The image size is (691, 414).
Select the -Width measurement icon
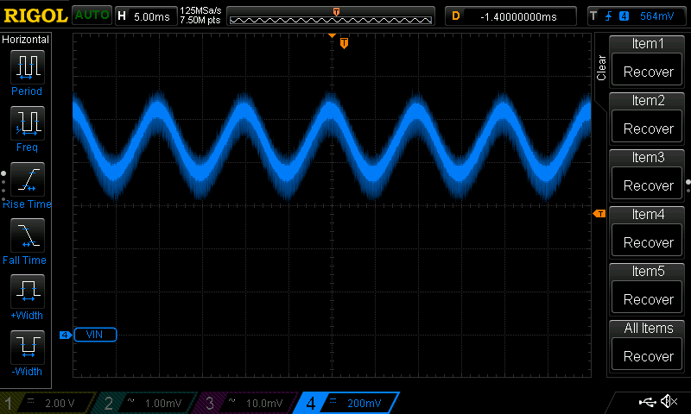[28, 347]
